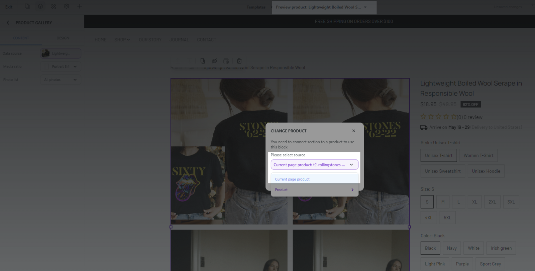Open the Pages icon in top toolbar

coord(27,6)
